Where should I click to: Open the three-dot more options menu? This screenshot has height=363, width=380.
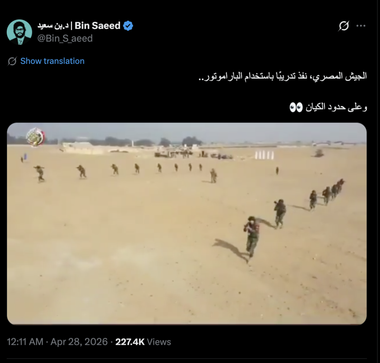coord(361,26)
